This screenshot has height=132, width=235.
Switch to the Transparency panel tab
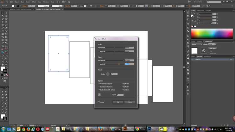pos(208,41)
